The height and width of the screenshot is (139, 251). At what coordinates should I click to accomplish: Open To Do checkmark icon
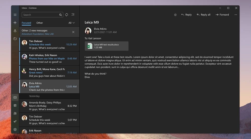15,121
